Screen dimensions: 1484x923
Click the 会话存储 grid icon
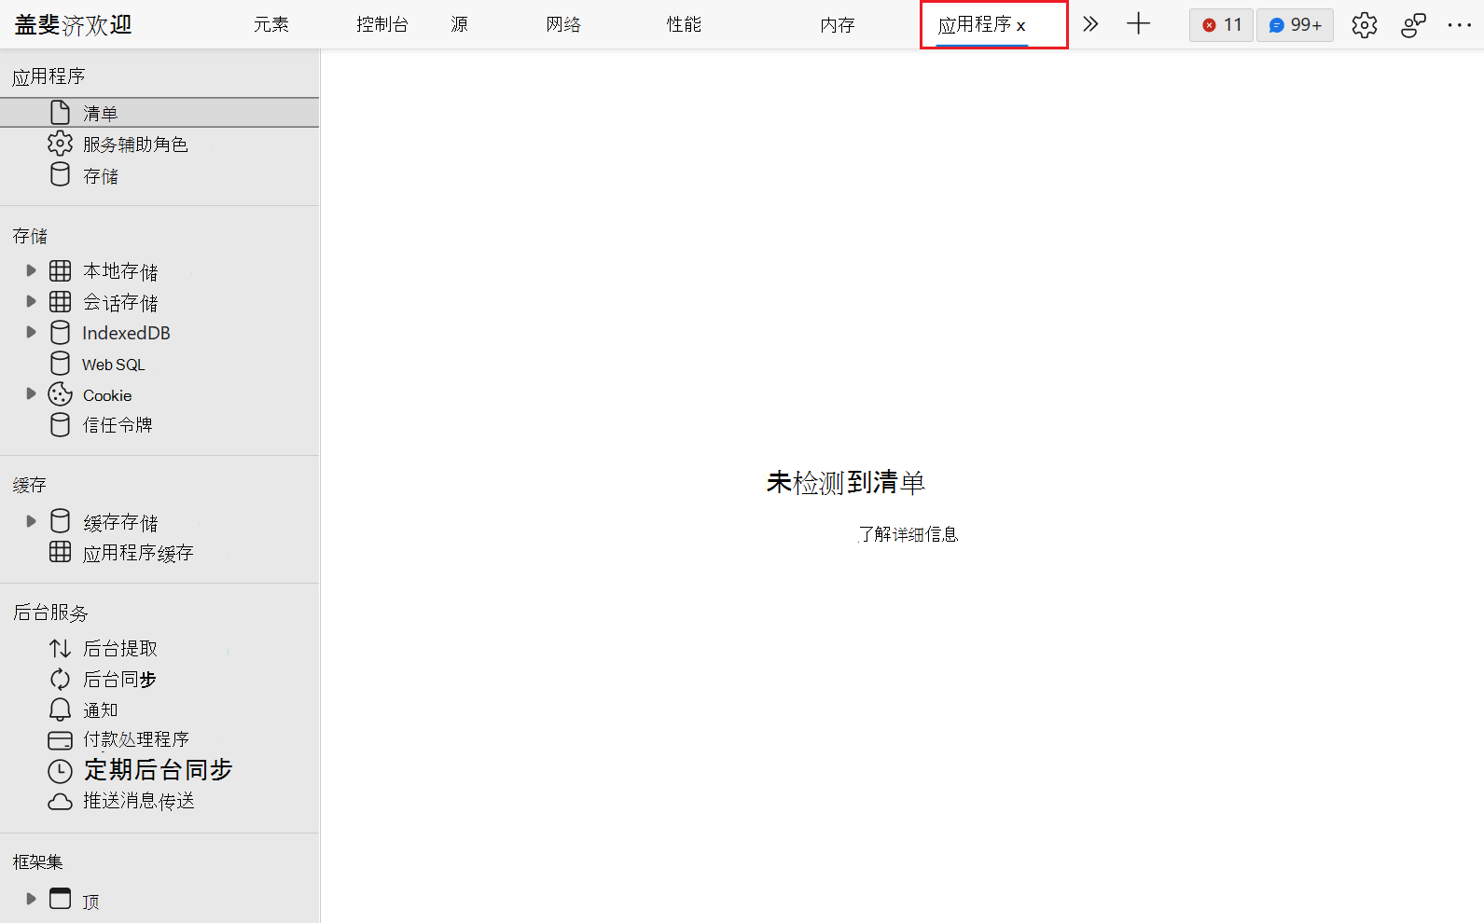[x=60, y=301]
